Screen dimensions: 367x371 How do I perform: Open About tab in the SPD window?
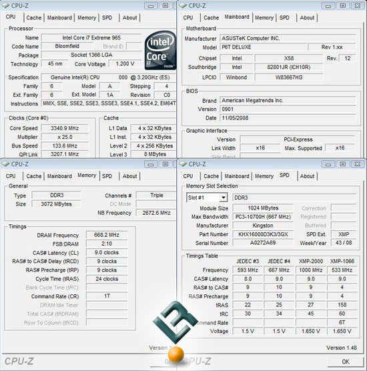pos(307,176)
